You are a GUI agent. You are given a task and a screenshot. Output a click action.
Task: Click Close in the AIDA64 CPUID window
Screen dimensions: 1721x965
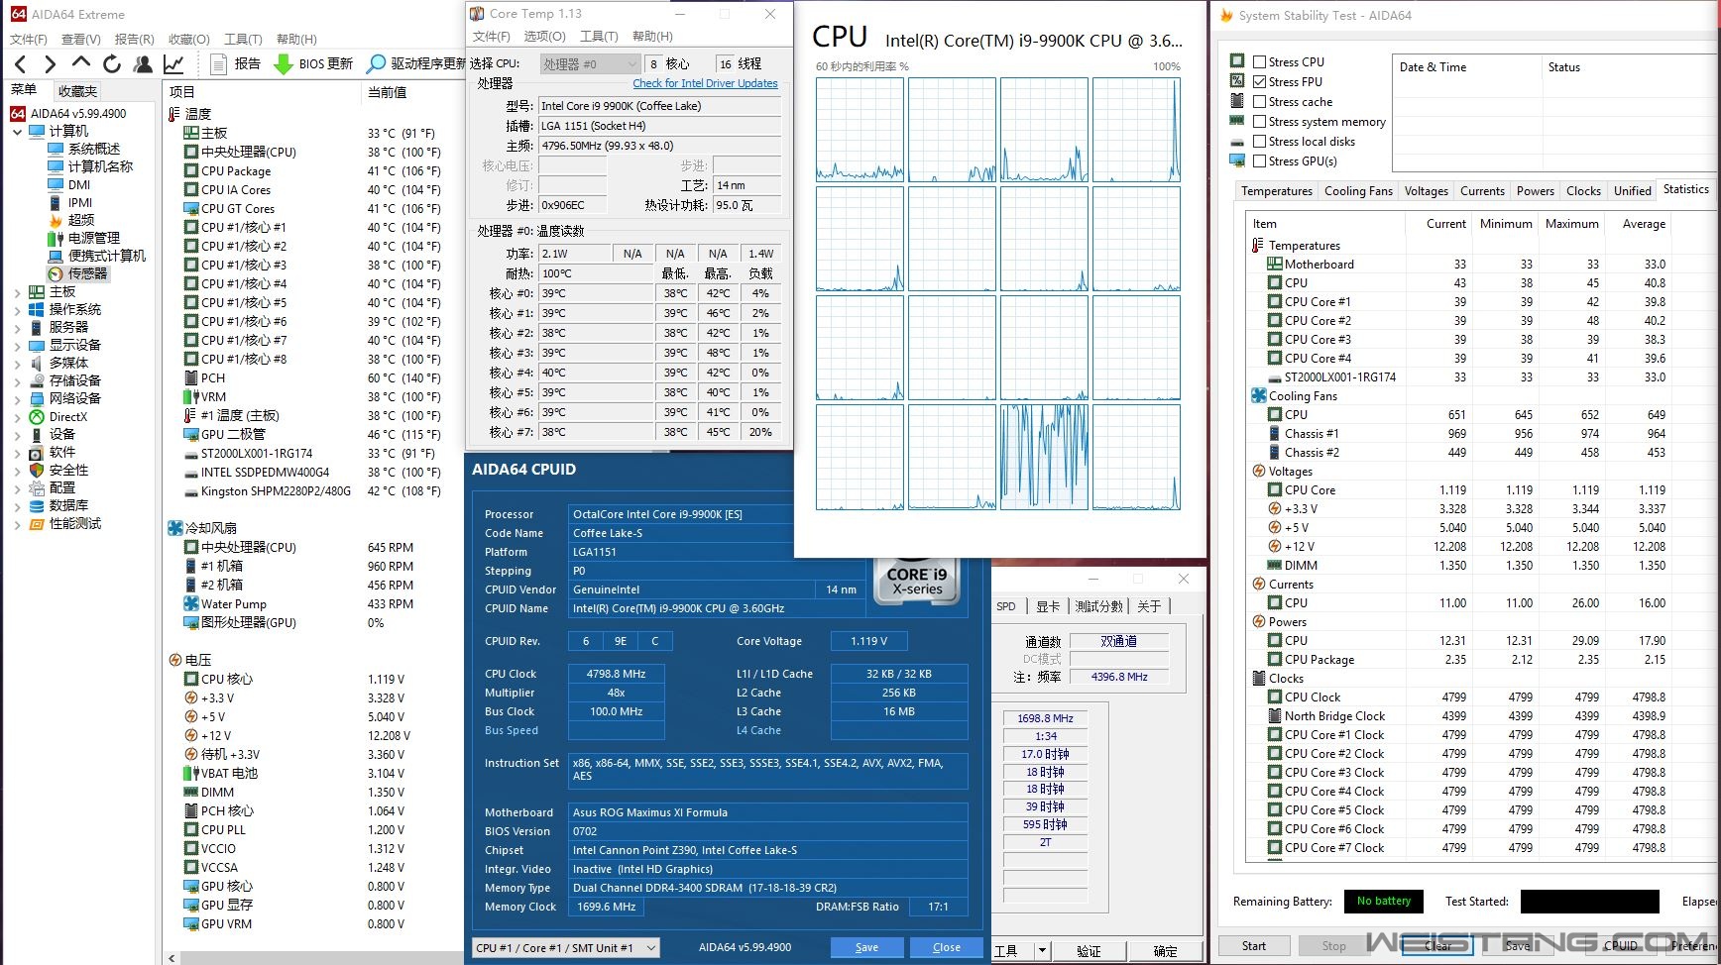[947, 947]
